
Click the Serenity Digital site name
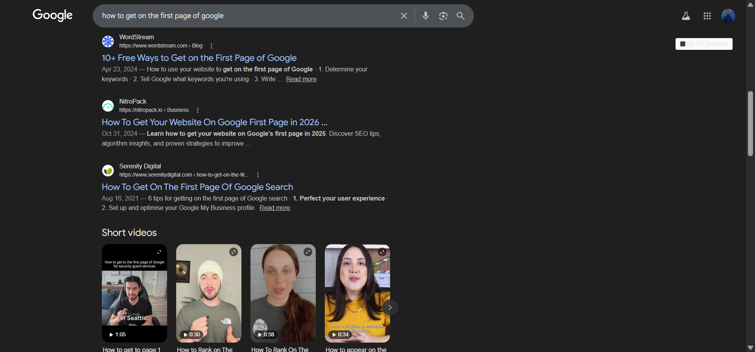(140, 166)
